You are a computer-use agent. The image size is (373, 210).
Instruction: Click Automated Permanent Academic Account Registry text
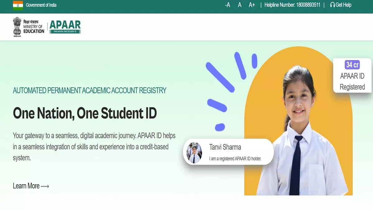90,91
